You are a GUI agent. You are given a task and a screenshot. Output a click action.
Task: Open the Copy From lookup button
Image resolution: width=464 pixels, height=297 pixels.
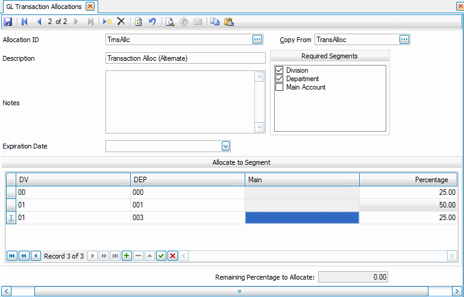pyautogui.click(x=404, y=40)
